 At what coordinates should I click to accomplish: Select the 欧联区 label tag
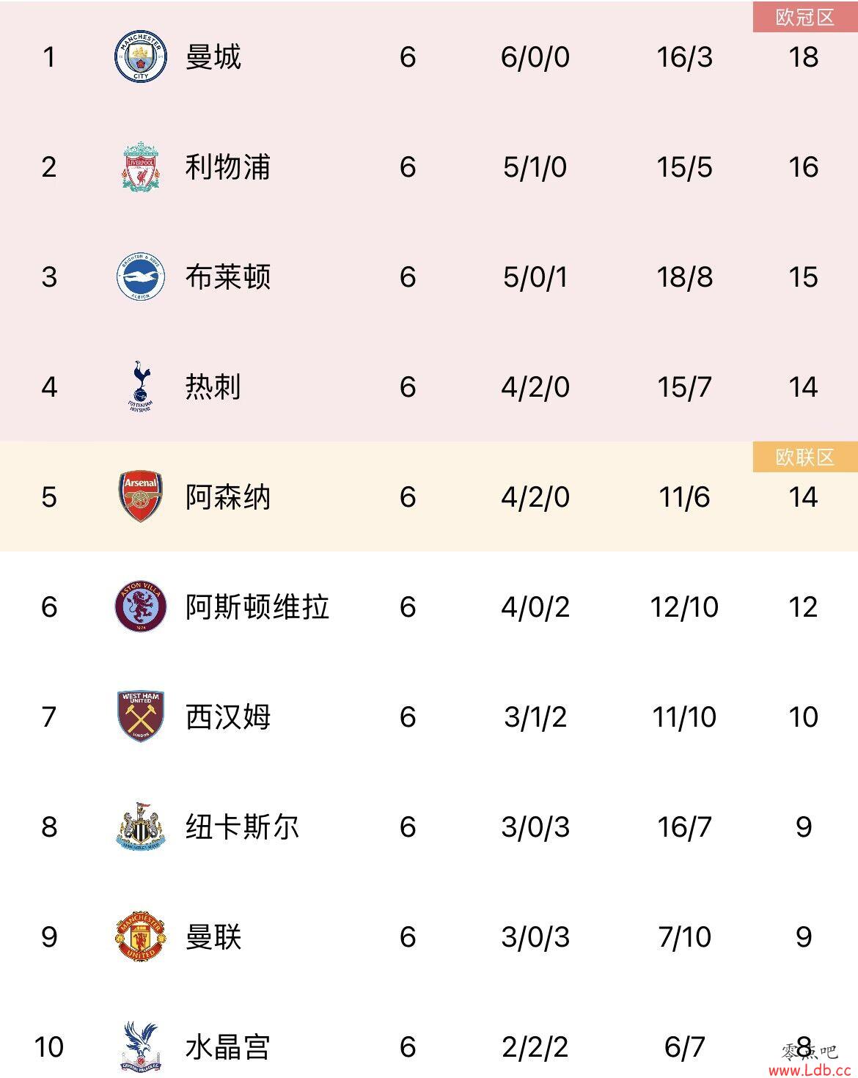tap(805, 457)
